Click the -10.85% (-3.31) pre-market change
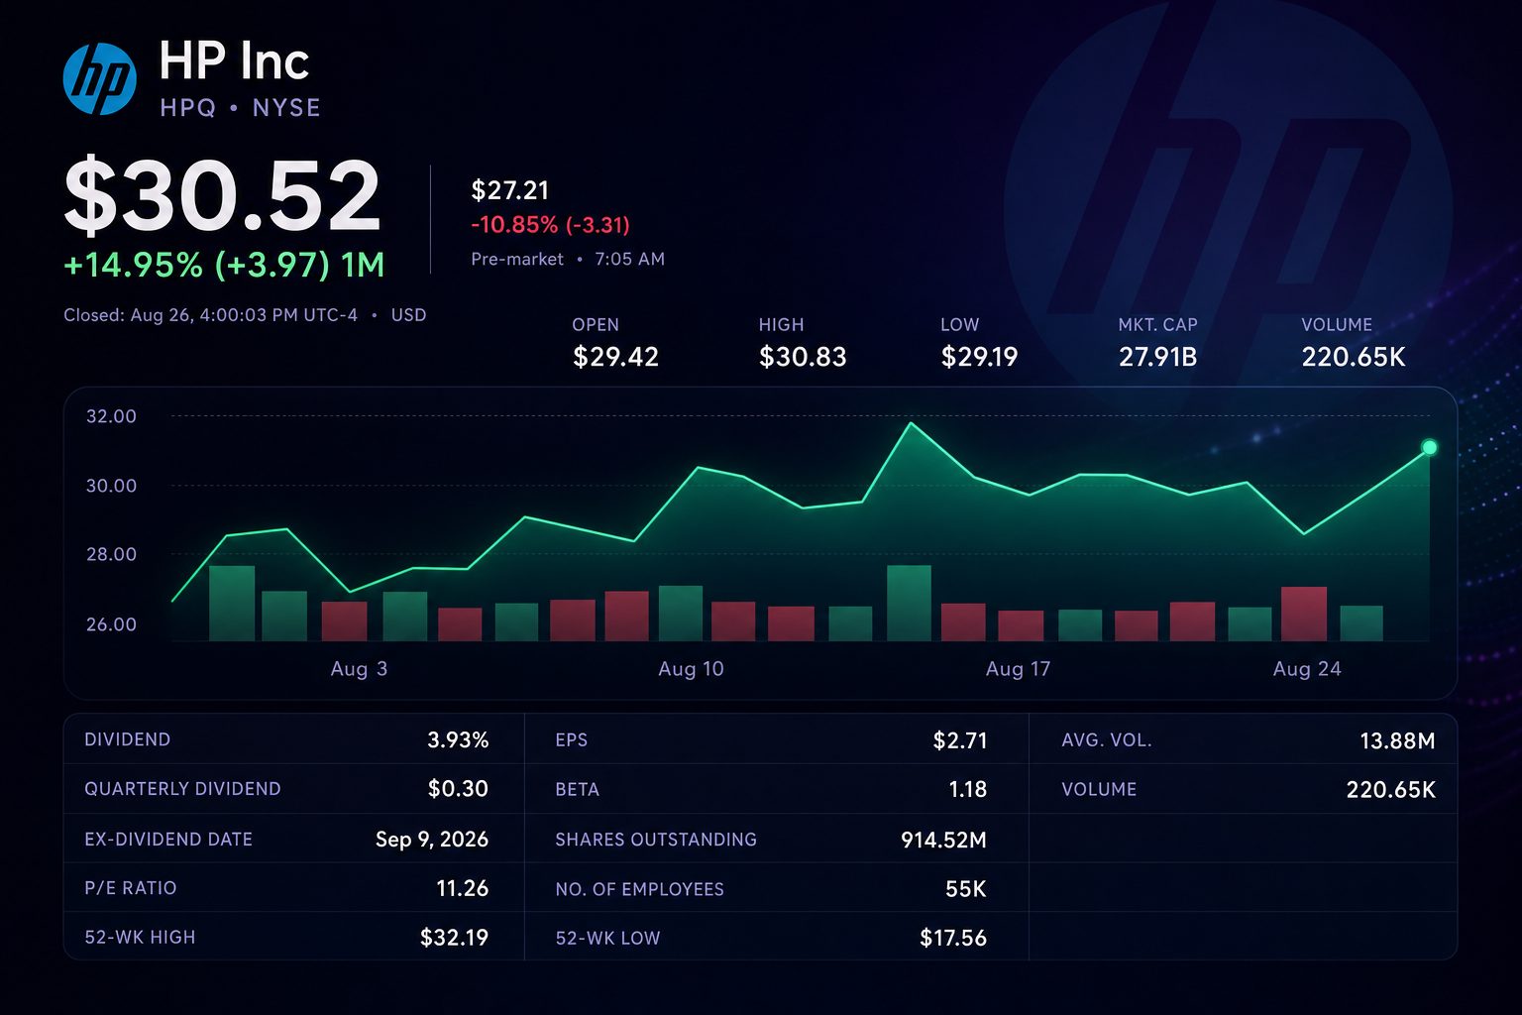The width and height of the screenshot is (1522, 1015). (x=550, y=225)
